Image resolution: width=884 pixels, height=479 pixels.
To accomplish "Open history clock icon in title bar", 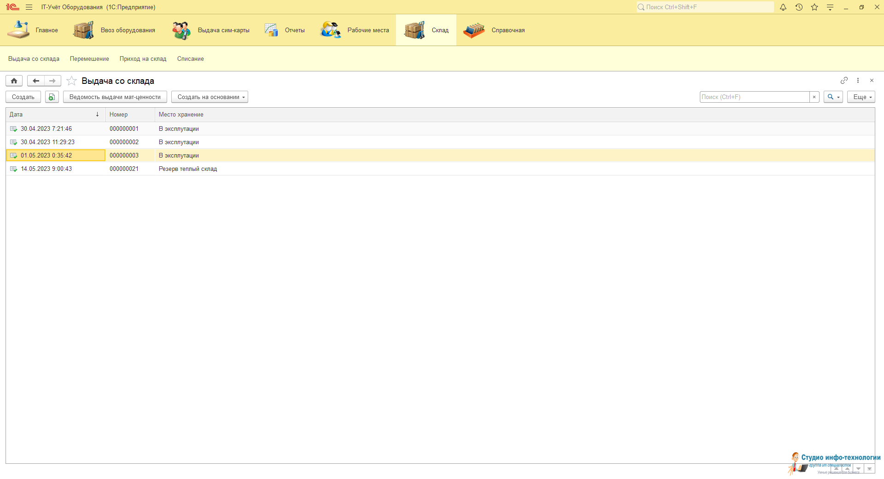I will (799, 7).
